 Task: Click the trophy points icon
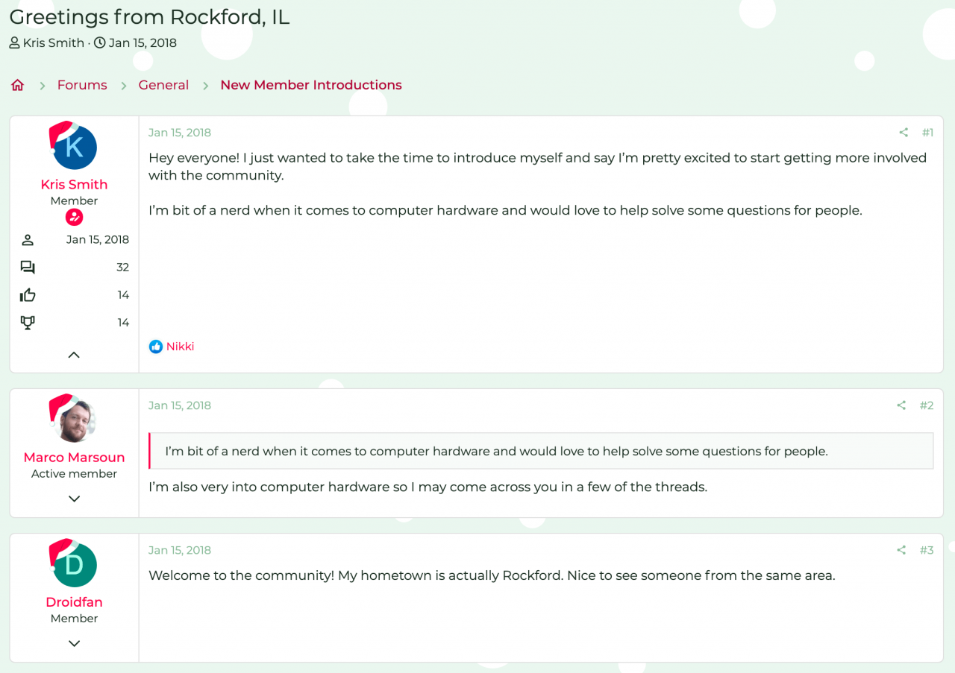[x=28, y=323]
